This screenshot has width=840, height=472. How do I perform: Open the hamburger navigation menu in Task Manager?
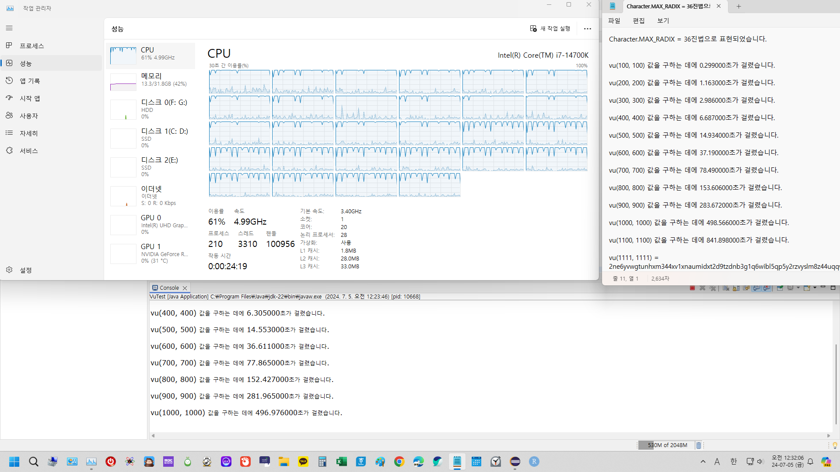9,28
